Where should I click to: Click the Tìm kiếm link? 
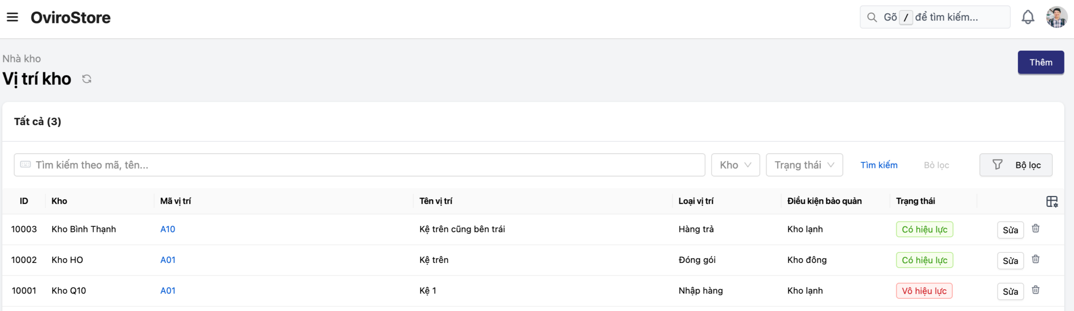(x=879, y=165)
